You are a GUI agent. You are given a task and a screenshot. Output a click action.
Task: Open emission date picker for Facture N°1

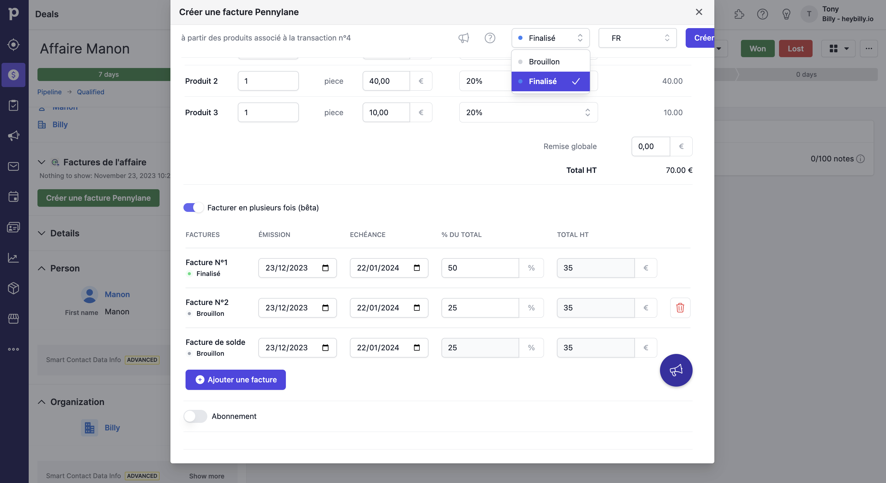click(x=325, y=268)
